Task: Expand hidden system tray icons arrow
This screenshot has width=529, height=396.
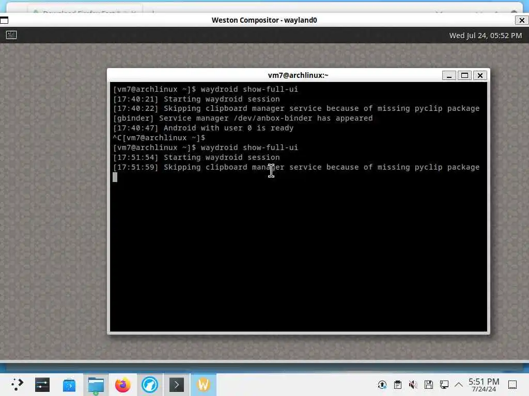Action: 459,384
